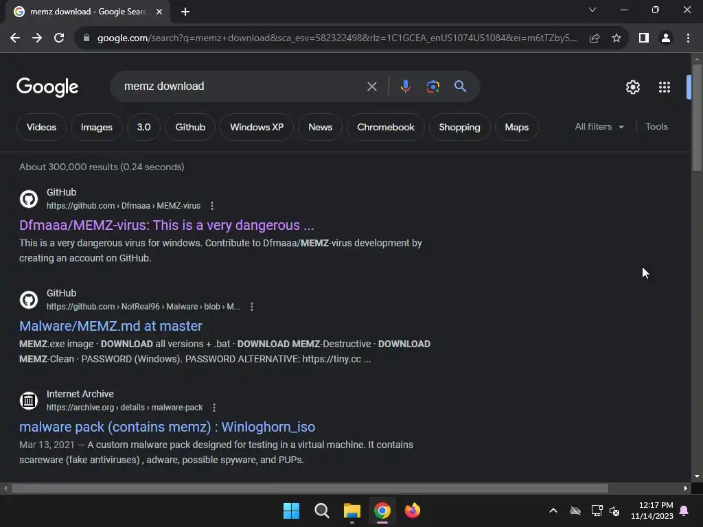This screenshot has width=703, height=527.
Task: Select the Windows XP filter chip
Action: (x=257, y=127)
